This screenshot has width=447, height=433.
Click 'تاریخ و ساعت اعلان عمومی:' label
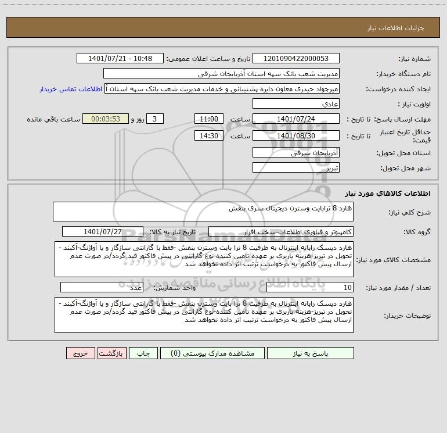pos(208,59)
